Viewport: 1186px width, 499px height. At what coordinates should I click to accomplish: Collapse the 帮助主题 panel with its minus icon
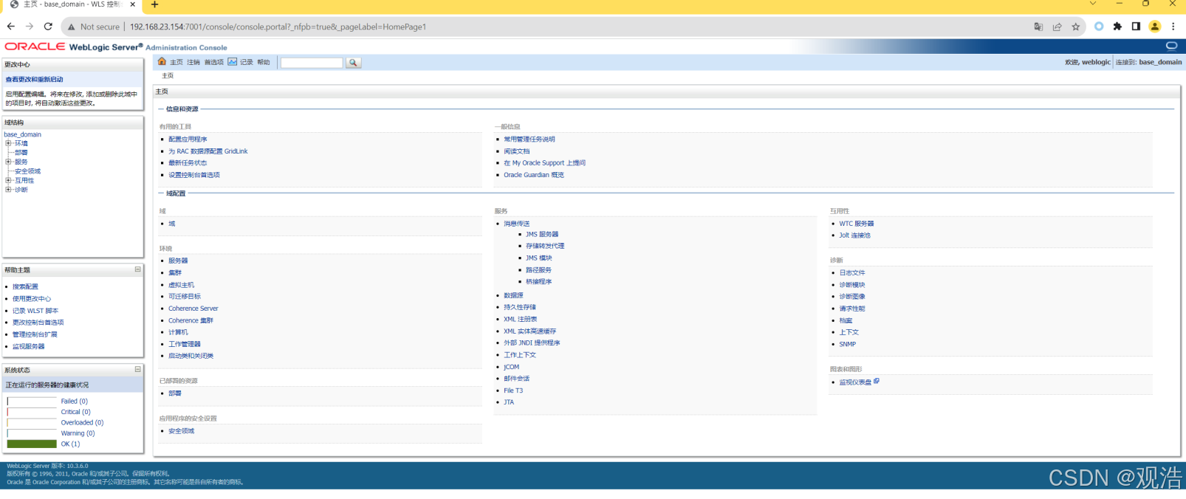[x=137, y=269]
